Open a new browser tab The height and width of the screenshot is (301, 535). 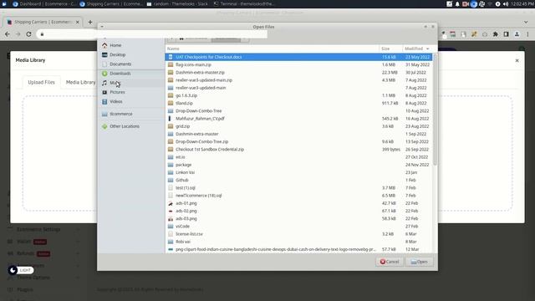90,22
